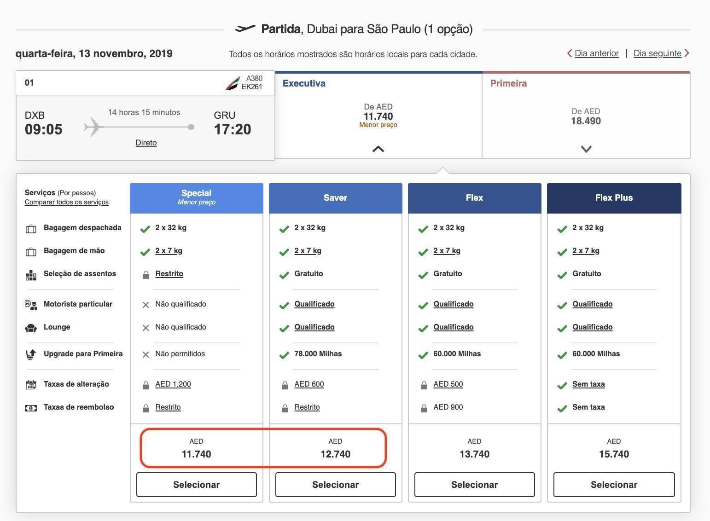Click the arrival time 17:20
710x521 pixels.
[233, 130]
